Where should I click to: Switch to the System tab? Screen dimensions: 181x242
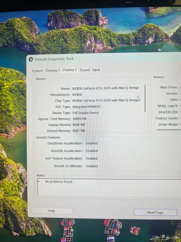point(37,71)
